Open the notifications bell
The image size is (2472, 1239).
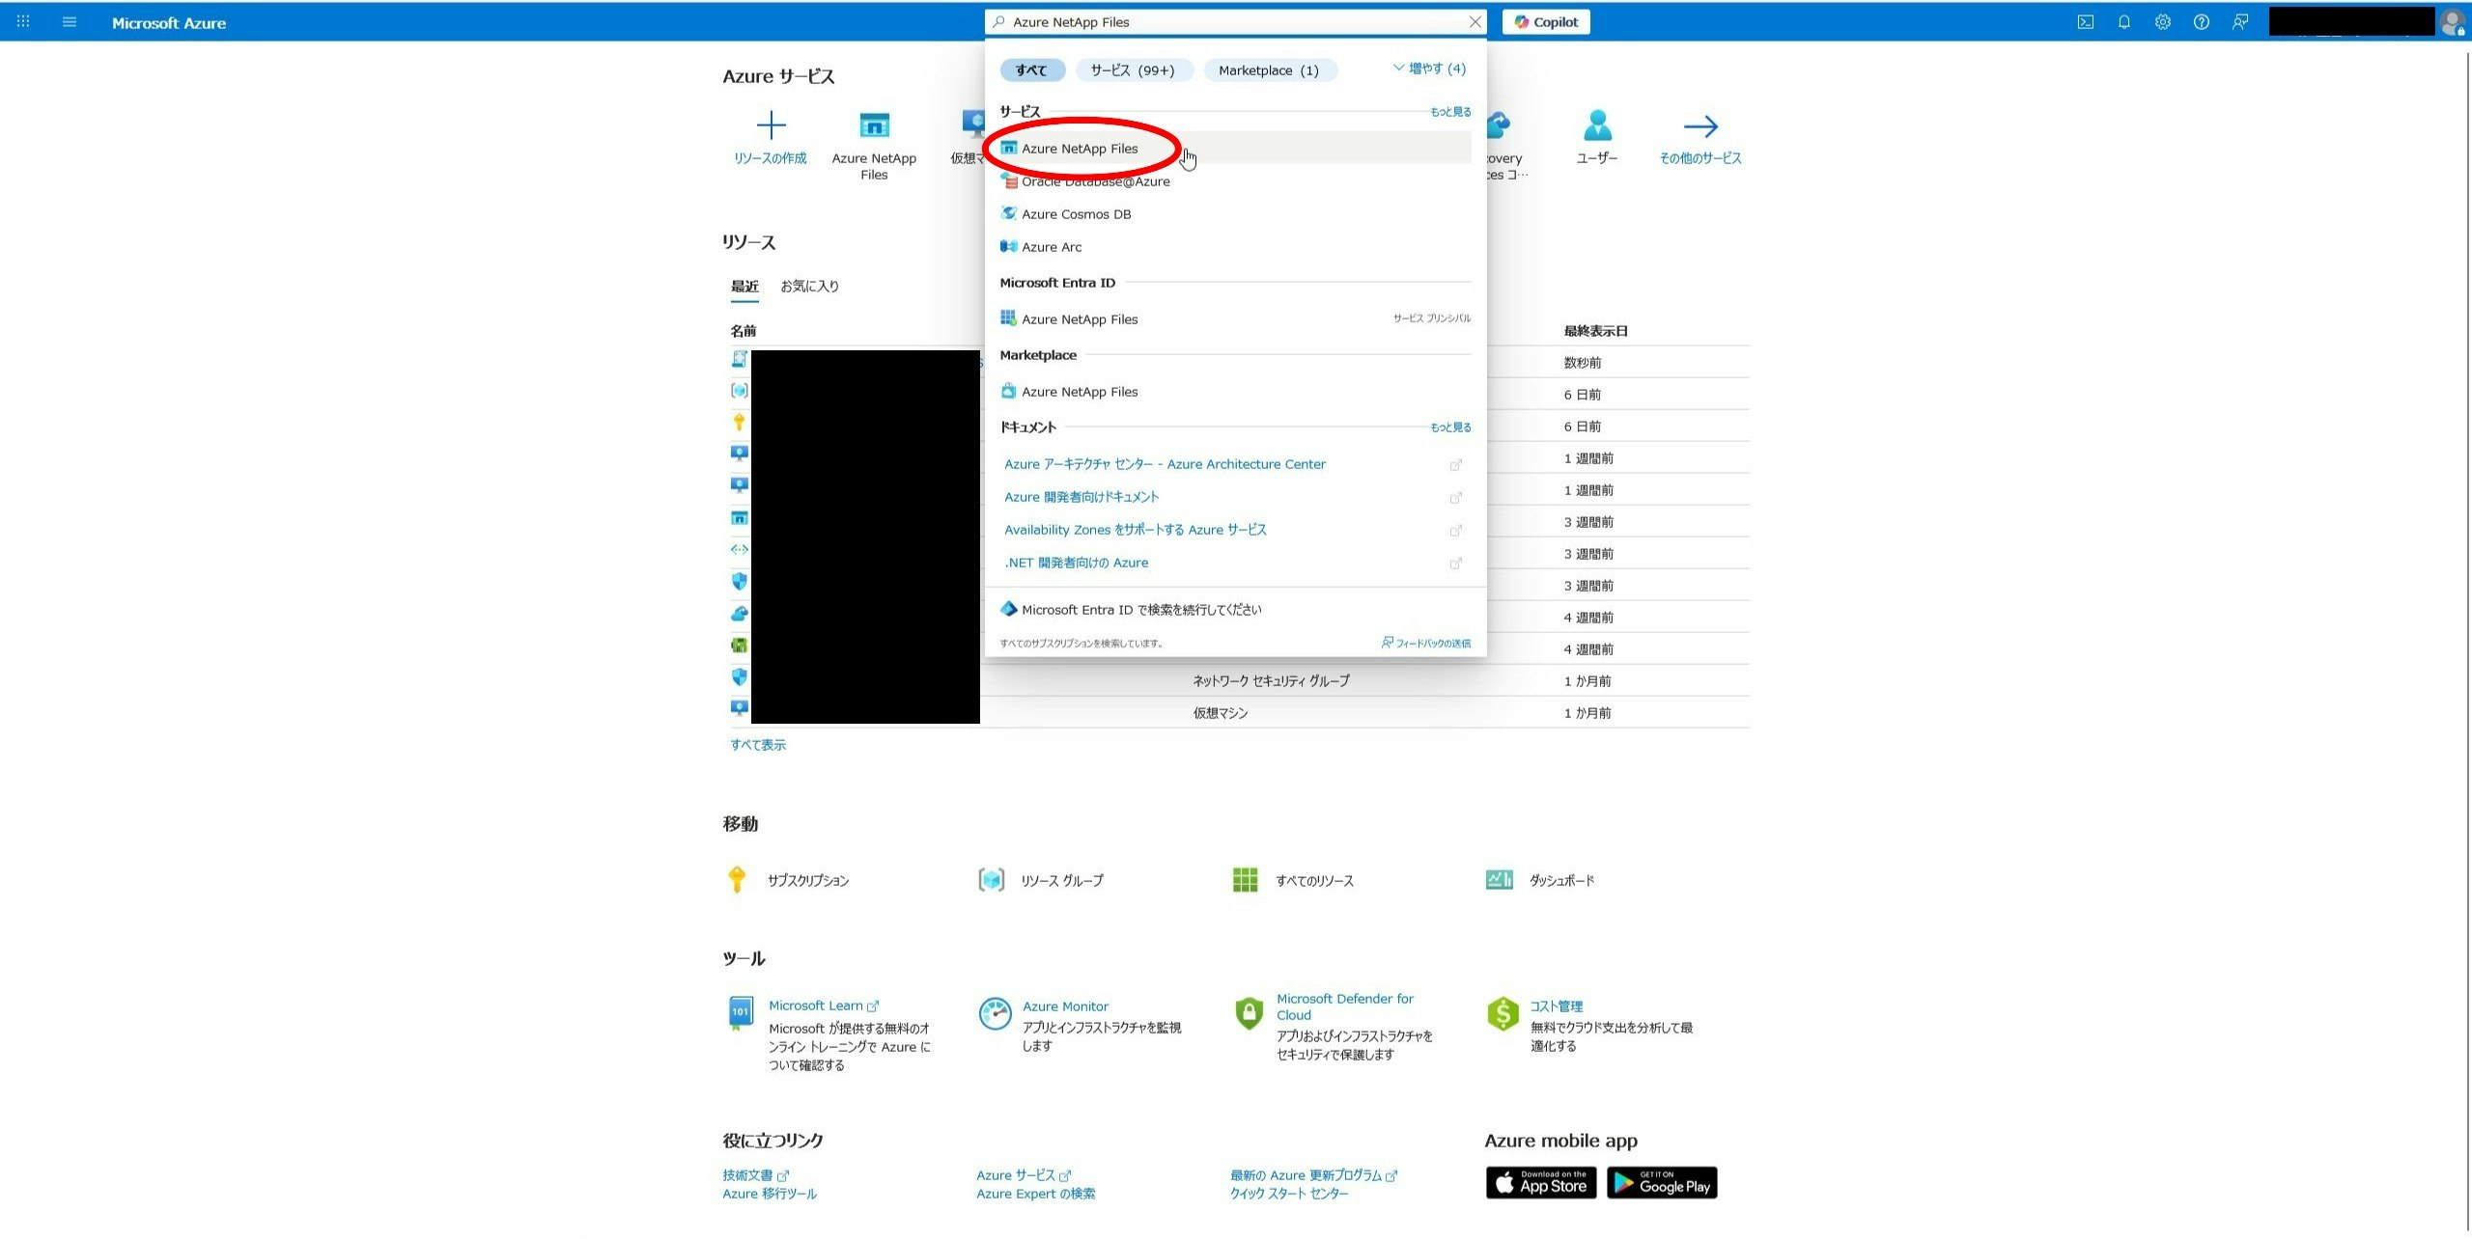pyautogui.click(x=2123, y=22)
